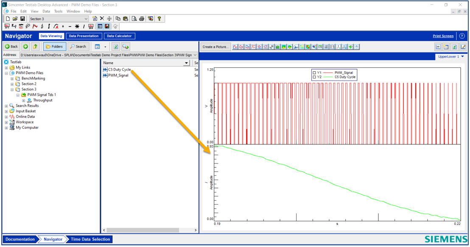This screenshot has width=470, height=247.
Task: Save project with the floppy disk icon
Action: pos(22,19)
